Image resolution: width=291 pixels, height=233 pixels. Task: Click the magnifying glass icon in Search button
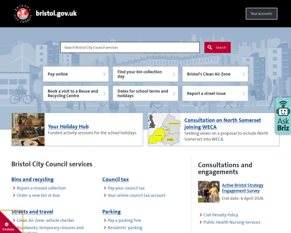tap(210, 48)
